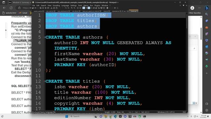Click the Edge sidebar plus customize icon
Screen dimensions: 211x119
(207, 73)
